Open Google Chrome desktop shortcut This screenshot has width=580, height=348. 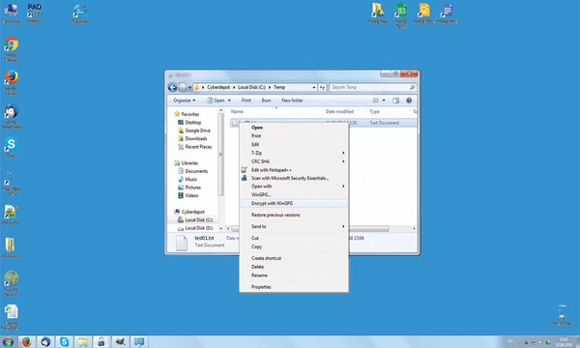(x=11, y=48)
